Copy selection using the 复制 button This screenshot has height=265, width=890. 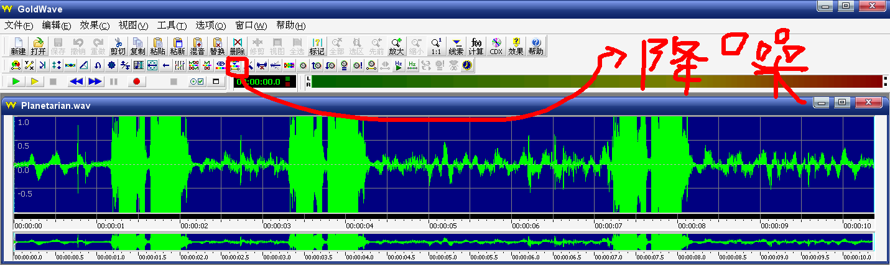coord(137,46)
